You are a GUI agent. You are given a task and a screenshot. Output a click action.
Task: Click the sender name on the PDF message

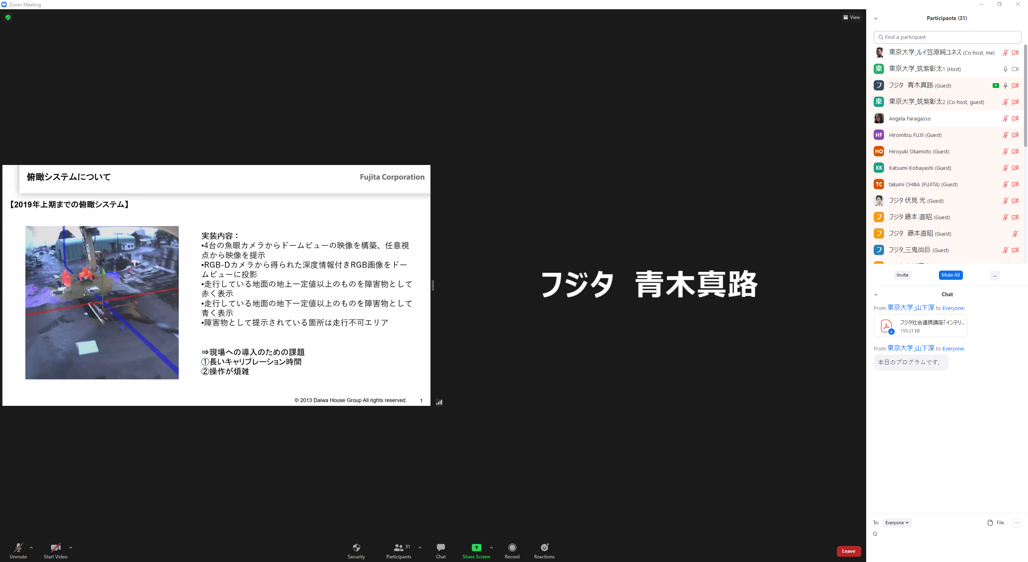[x=911, y=307]
